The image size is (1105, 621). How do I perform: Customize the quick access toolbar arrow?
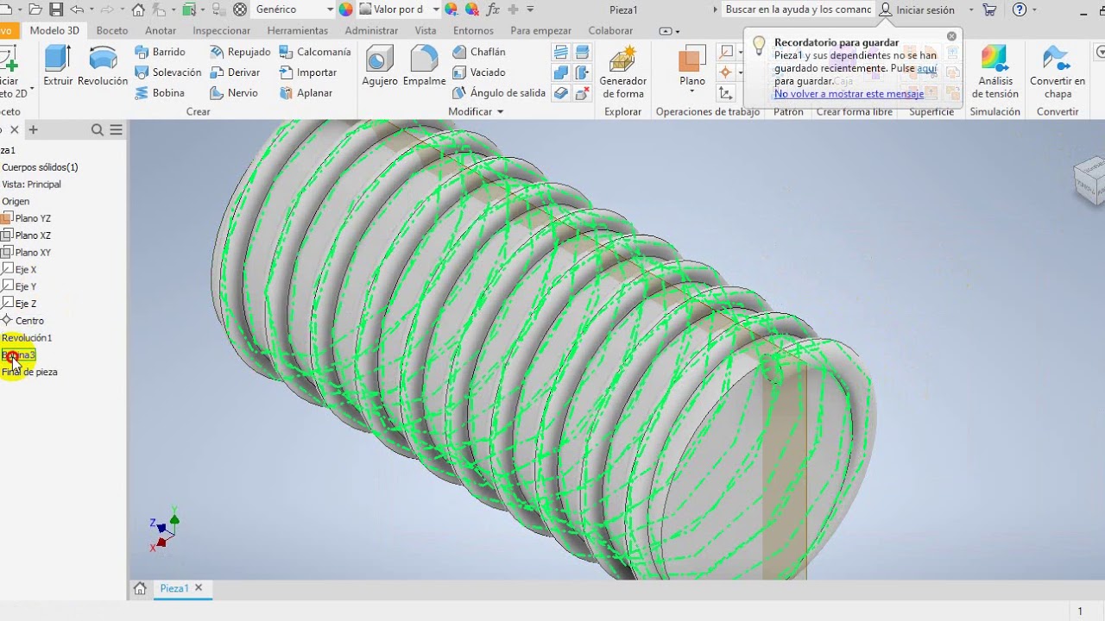(530, 9)
